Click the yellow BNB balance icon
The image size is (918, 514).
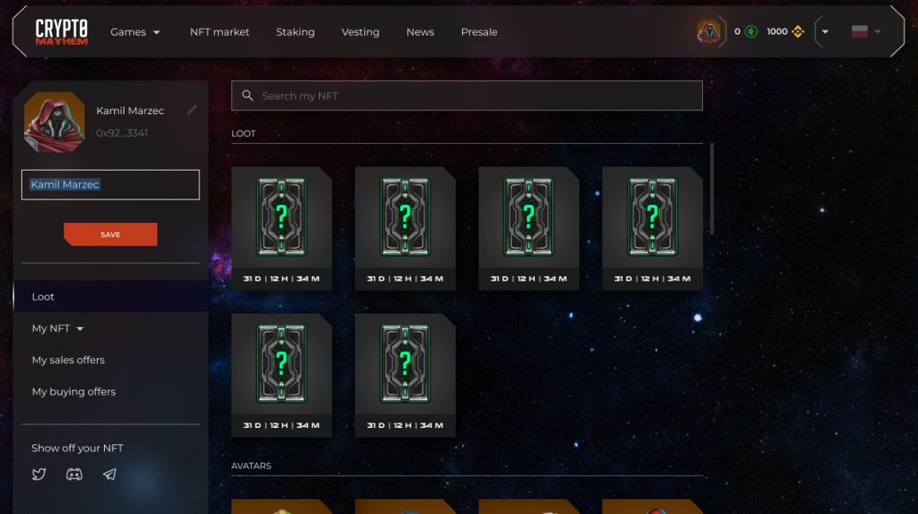tap(798, 32)
